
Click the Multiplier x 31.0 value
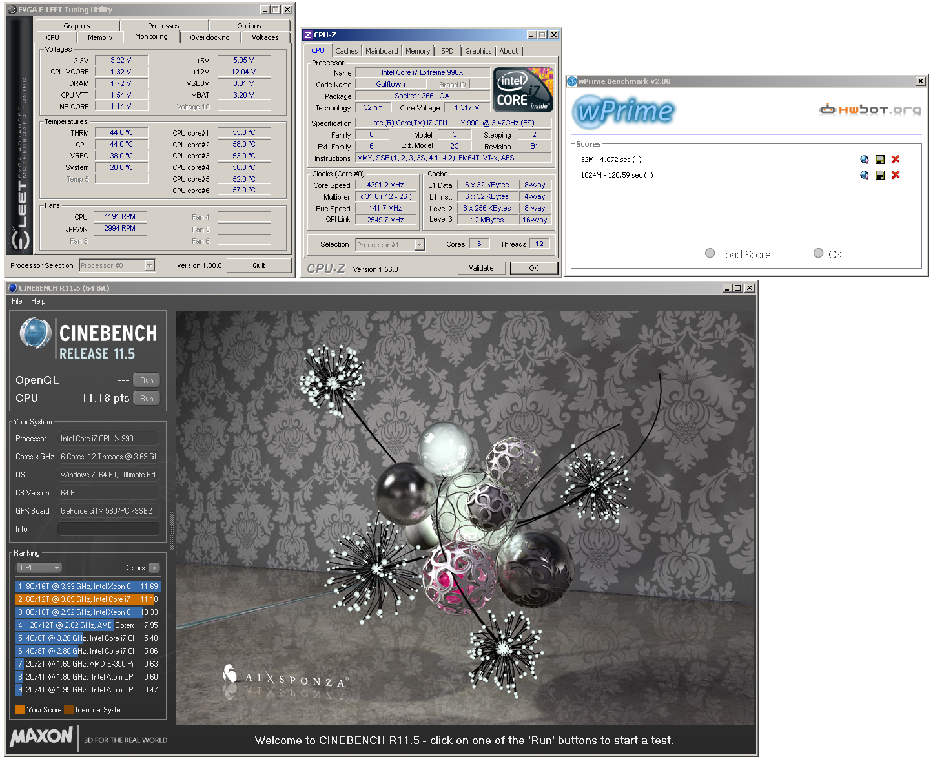pos(385,196)
